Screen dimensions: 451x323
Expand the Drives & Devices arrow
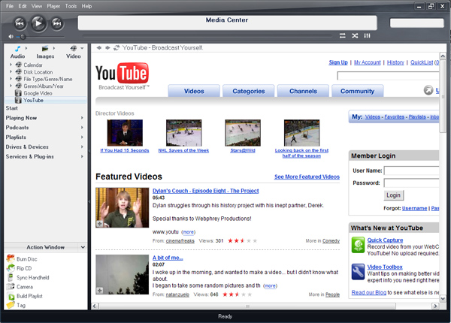click(82, 146)
